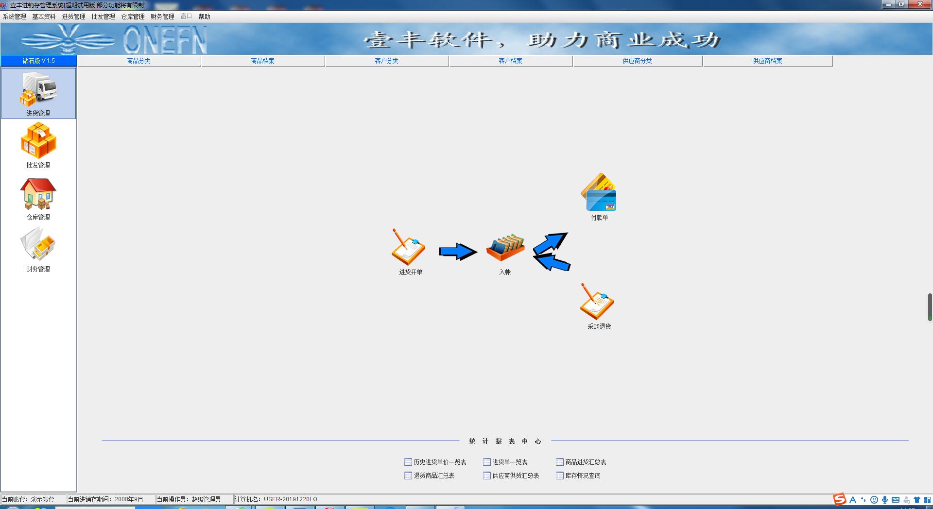933x509 pixels.
Task: Toggle the Sogou English/Chinese A mode icon
Action: point(853,499)
